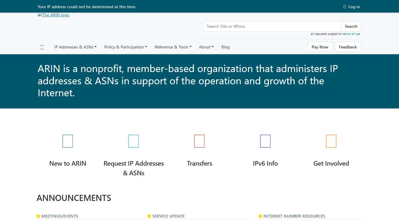399x224 pixels.
Task: Select the Request IP Addresses & ASNs icon
Action: [x=133, y=141]
